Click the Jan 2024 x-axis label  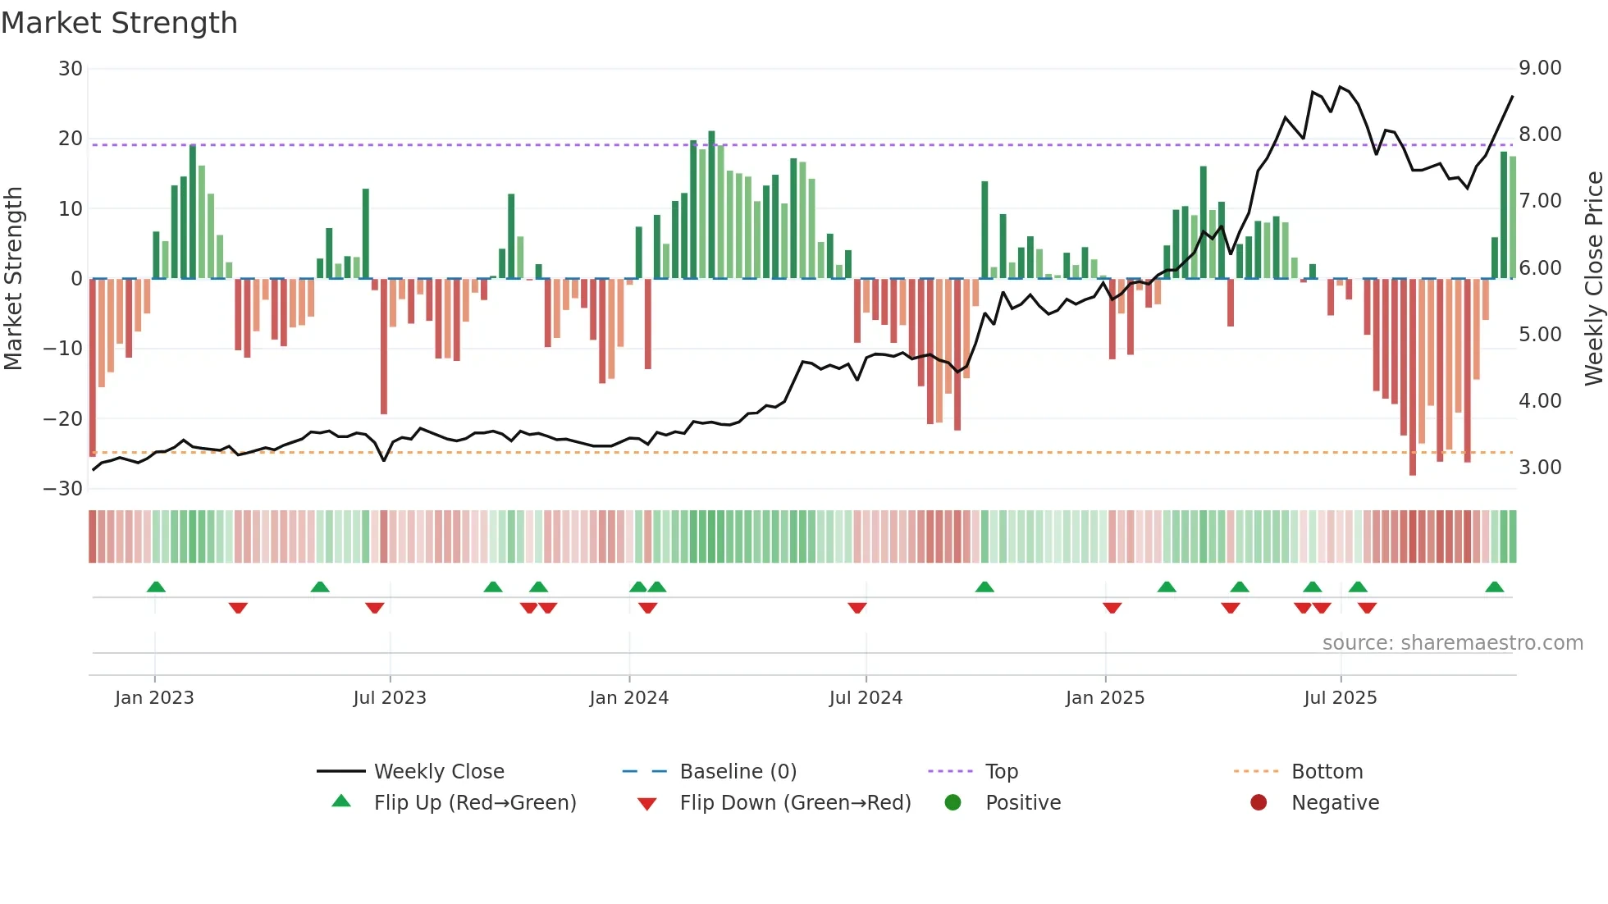click(x=628, y=697)
